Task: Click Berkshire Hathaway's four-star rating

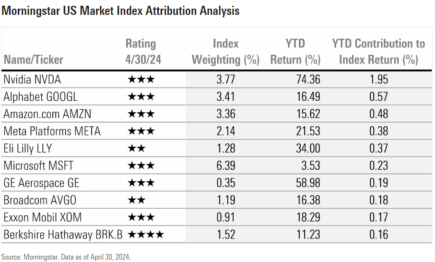Action: 146,235
